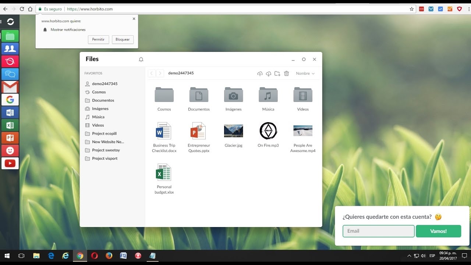Image resolution: width=471 pixels, height=265 pixels.
Task: Open File Explorer from the taskbar
Action: (x=36, y=255)
